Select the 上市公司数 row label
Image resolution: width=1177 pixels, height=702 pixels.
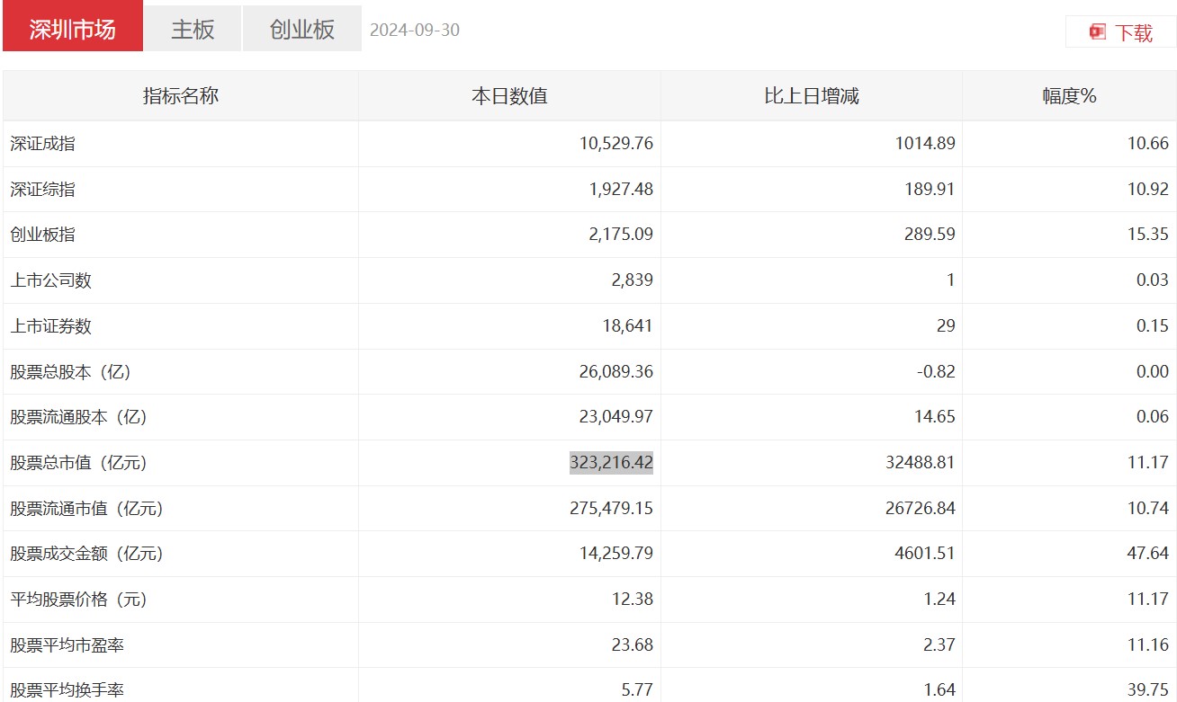click(51, 280)
